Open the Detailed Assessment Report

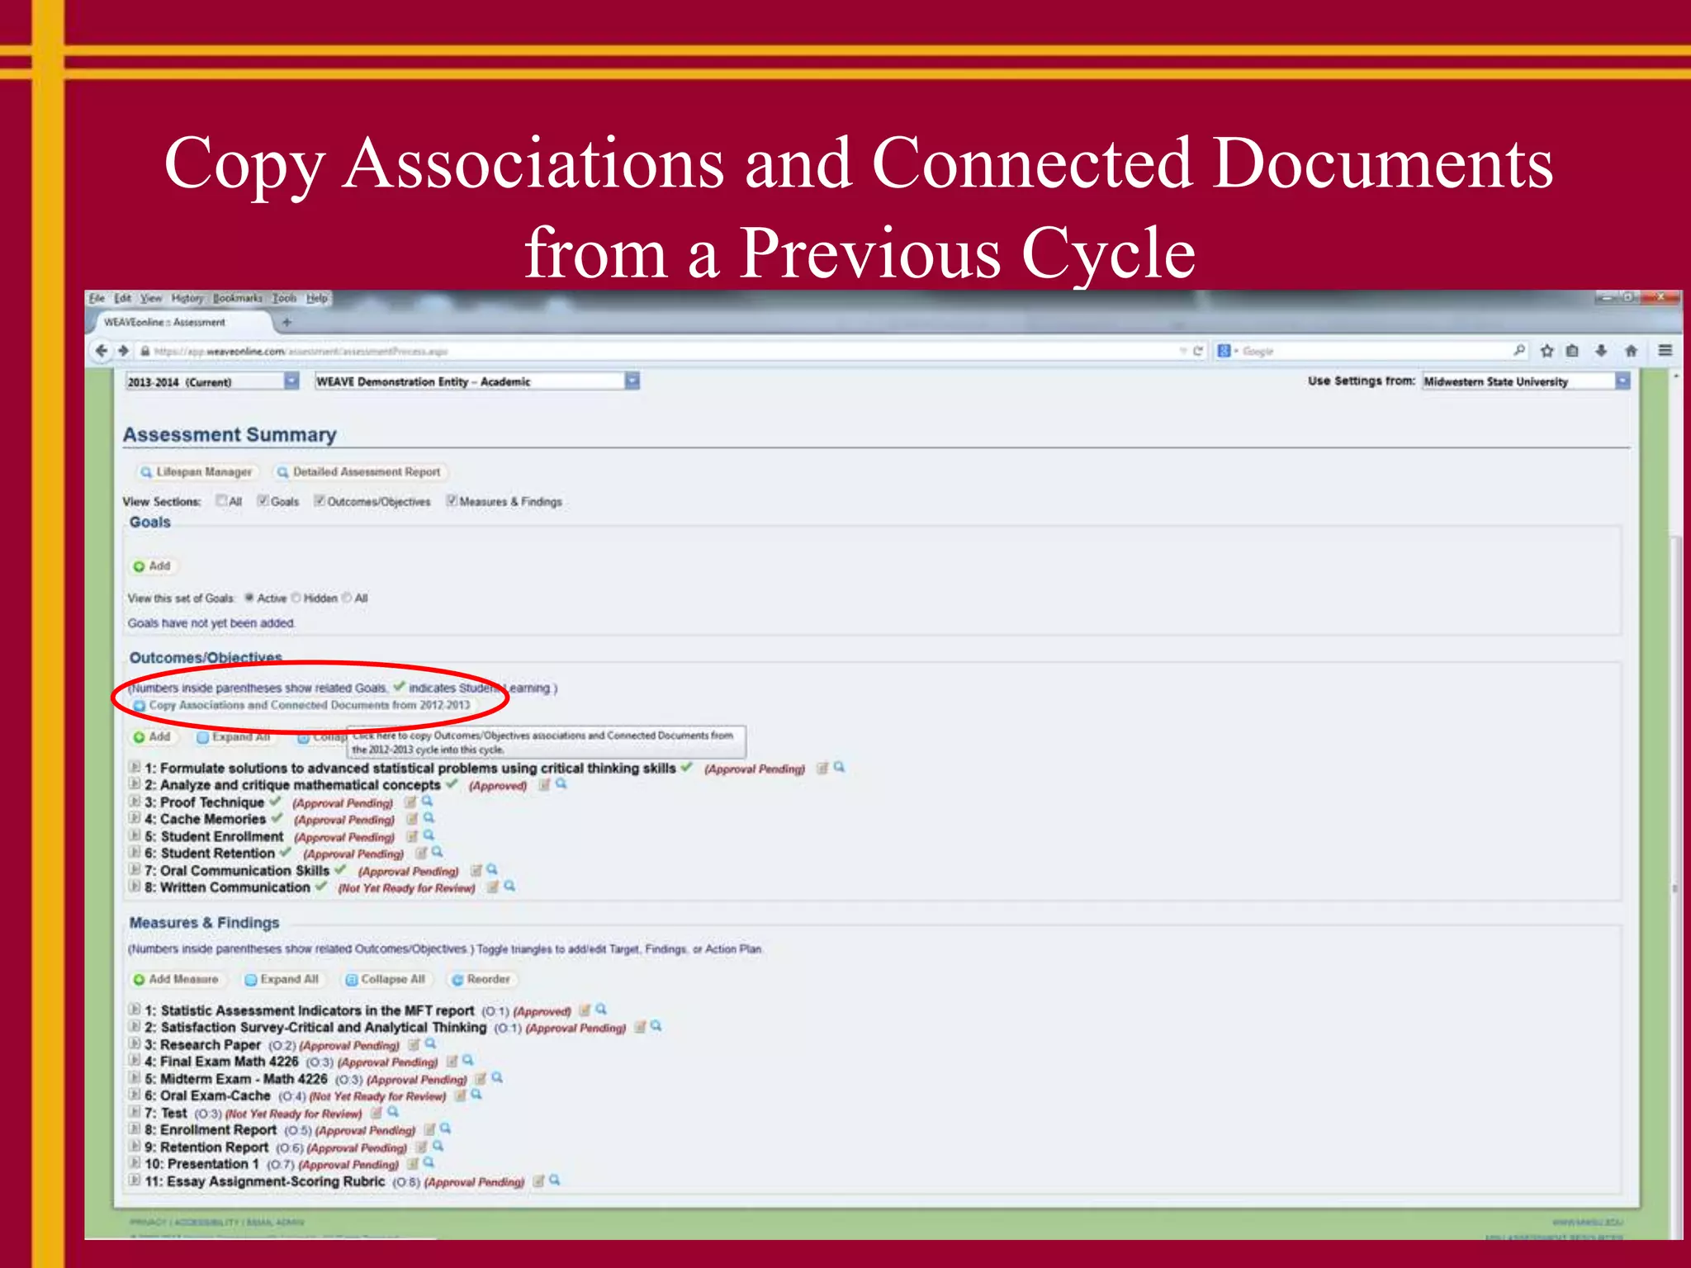(x=359, y=472)
